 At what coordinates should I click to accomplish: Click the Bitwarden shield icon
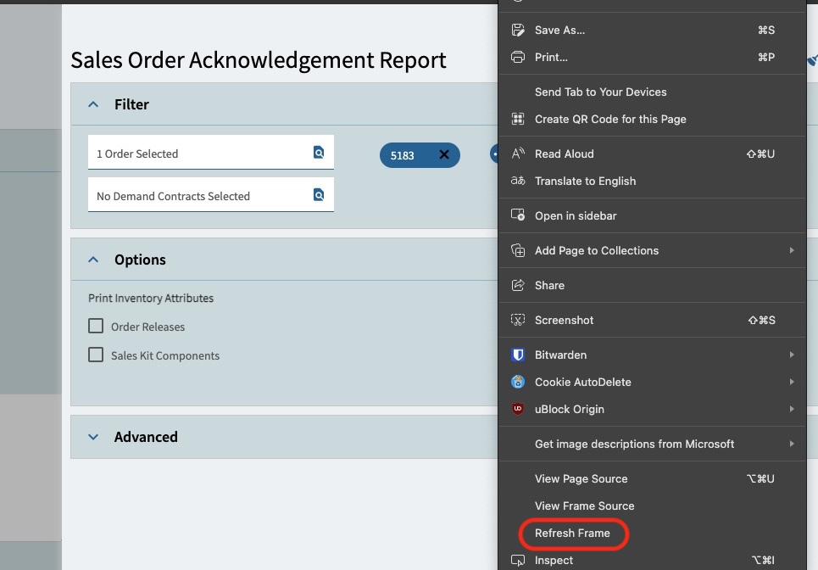[x=518, y=355]
